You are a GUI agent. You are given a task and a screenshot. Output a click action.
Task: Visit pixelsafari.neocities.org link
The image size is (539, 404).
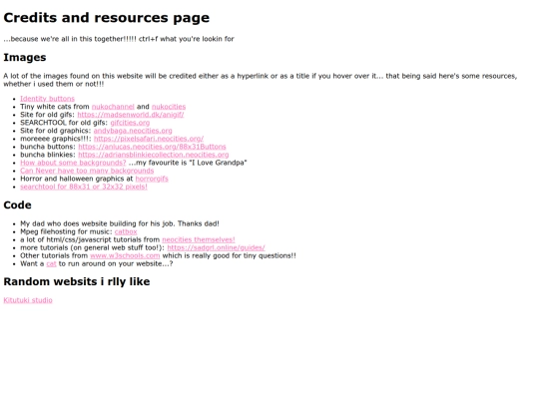coord(149,139)
